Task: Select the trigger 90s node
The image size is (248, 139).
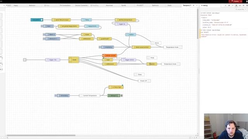Action: pyautogui.click(x=53, y=60)
